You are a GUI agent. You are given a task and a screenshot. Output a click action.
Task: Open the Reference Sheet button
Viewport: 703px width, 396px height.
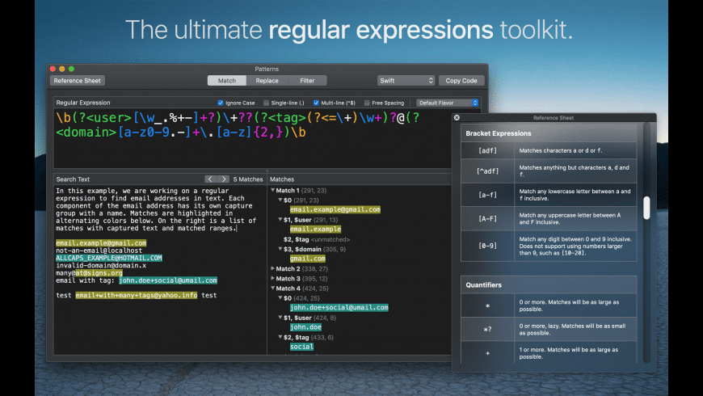pos(77,81)
